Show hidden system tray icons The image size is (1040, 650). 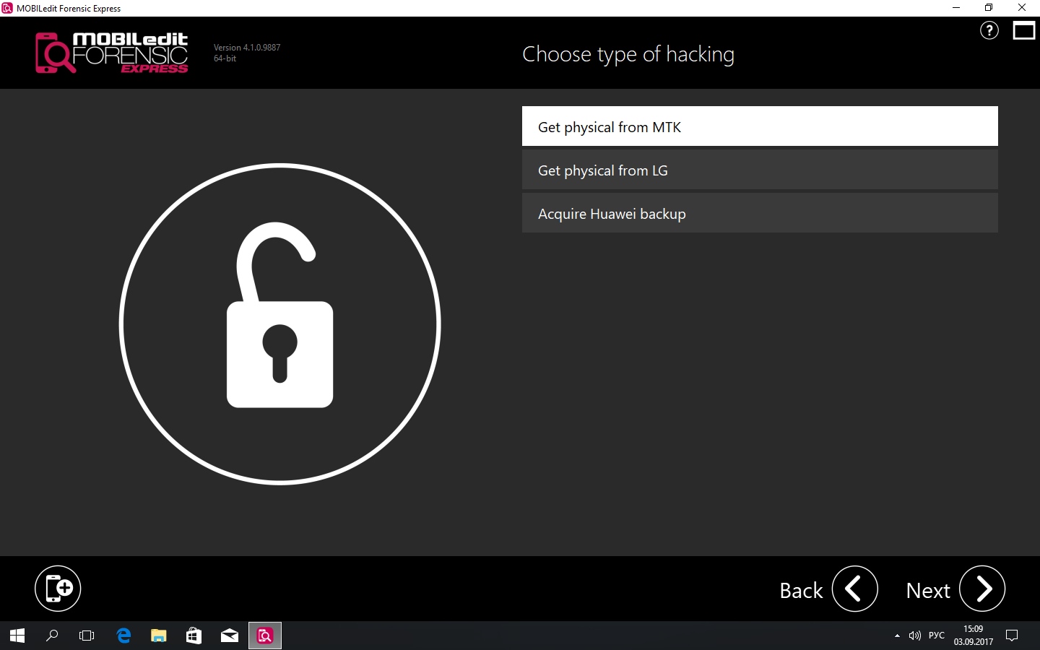click(897, 636)
